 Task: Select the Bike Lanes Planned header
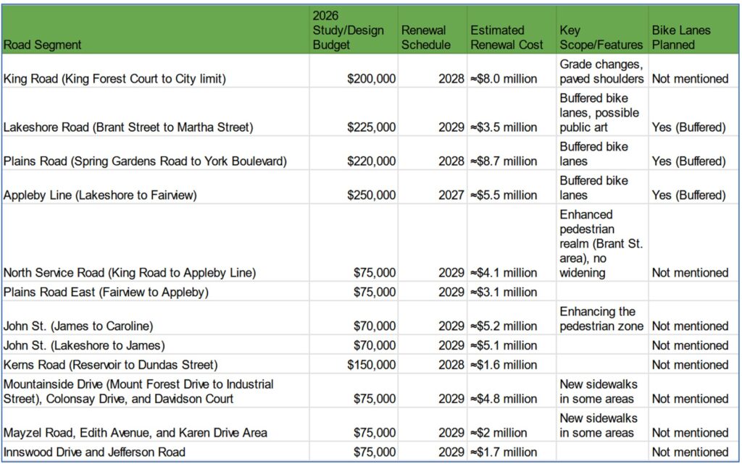point(681,38)
